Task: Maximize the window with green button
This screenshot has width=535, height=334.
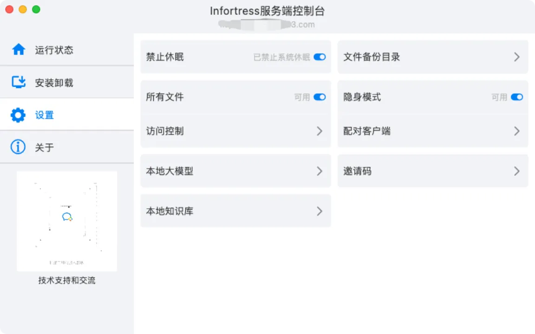Action: (x=36, y=10)
